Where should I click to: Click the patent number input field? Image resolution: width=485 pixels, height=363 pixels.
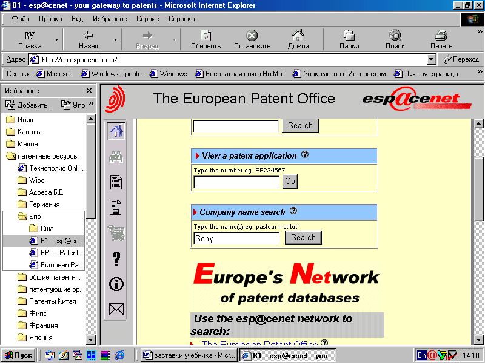pyautogui.click(x=236, y=182)
